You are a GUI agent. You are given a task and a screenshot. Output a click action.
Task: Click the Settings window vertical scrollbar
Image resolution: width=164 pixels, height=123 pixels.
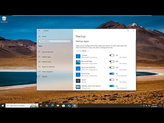point(136,57)
